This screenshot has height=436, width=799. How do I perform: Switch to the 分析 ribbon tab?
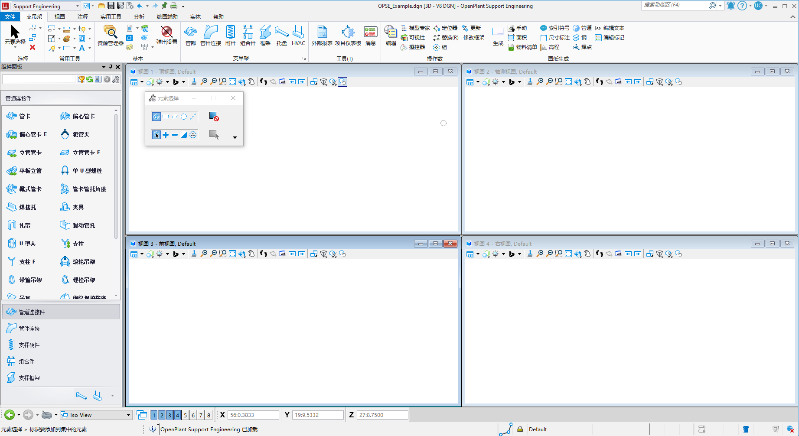[139, 16]
